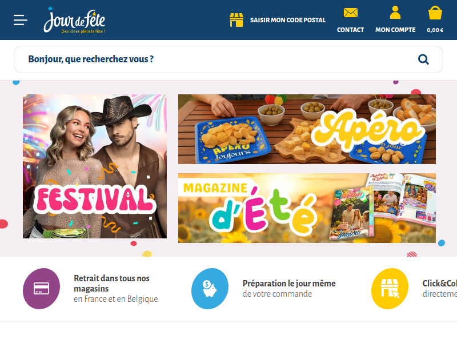Image resolution: width=457 pixels, height=343 pixels.
Task: Open the Festival banner image
Action: click(x=95, y=166)
